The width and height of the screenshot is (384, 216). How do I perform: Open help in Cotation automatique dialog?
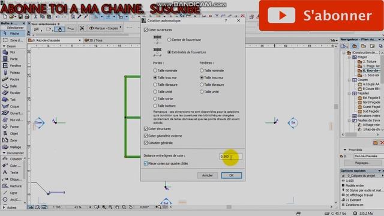(226, 21)
